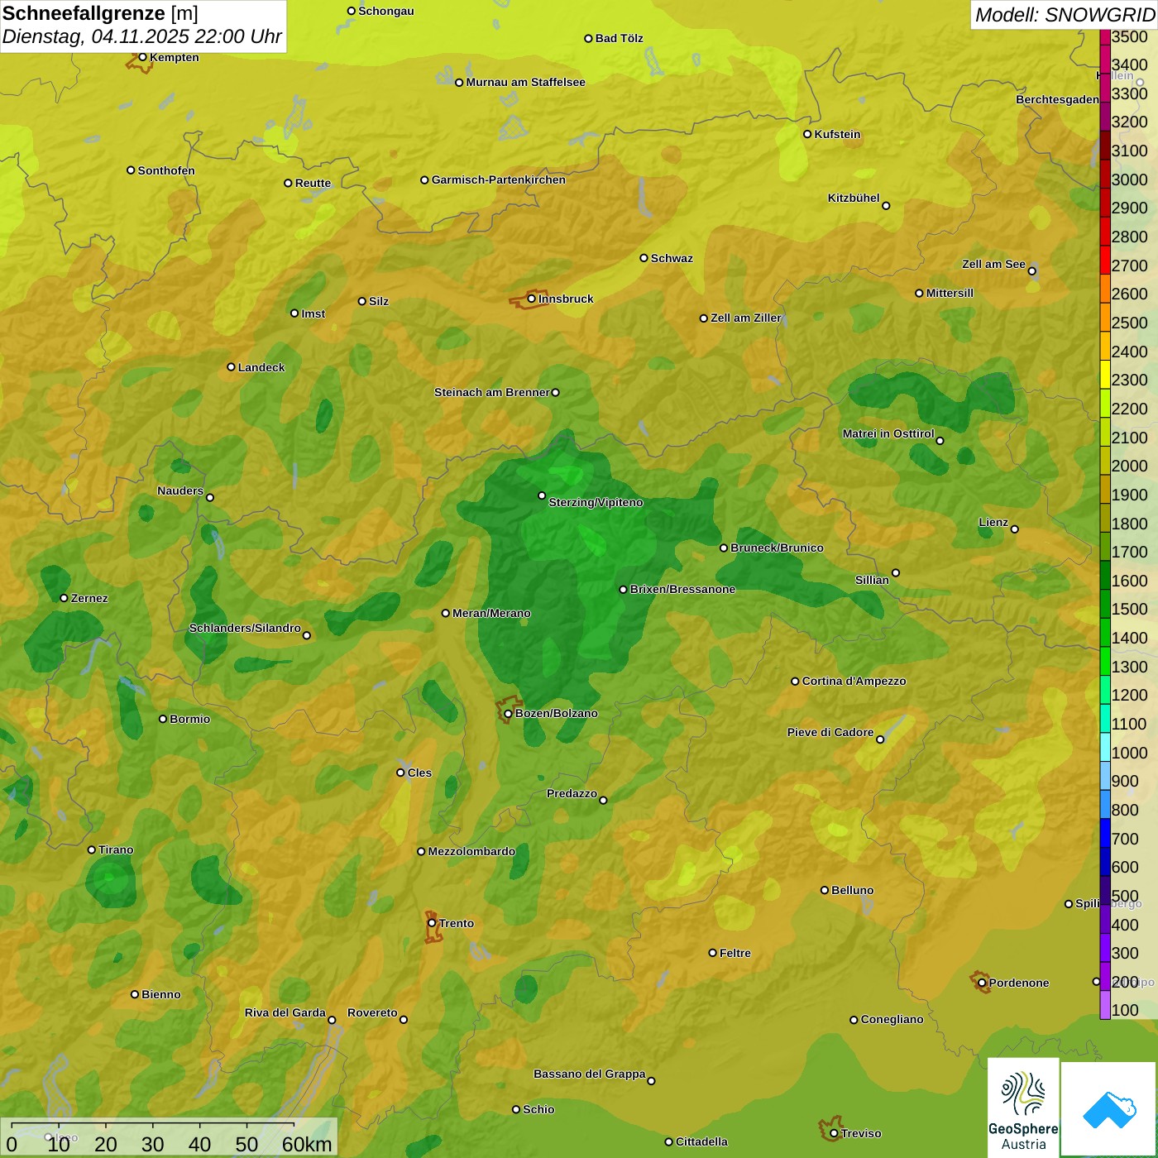Click the 3500 m legend color
1158x1158 pixels.
pos(1105,37)
